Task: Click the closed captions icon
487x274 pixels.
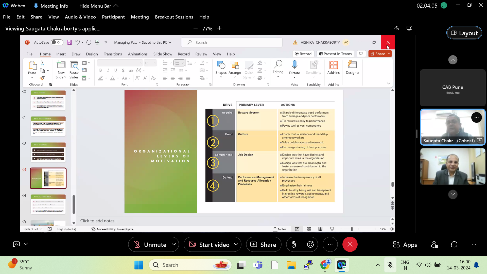Action: pyautogui.click(x=16, y=244)
